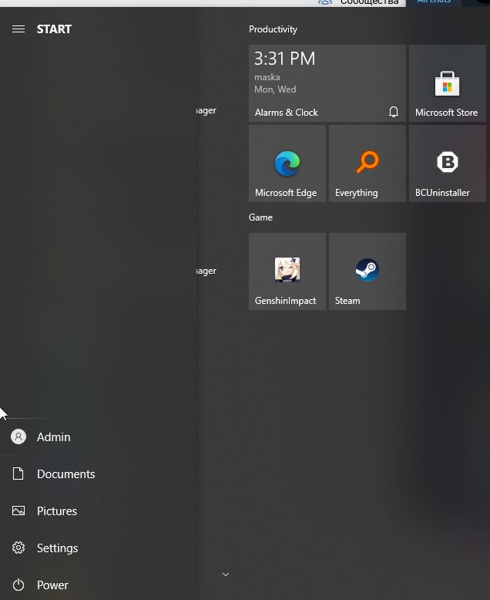Click the Mon, Wed alarm days
This screenshot has height=600, width=490.
click(x=275, y=89)
